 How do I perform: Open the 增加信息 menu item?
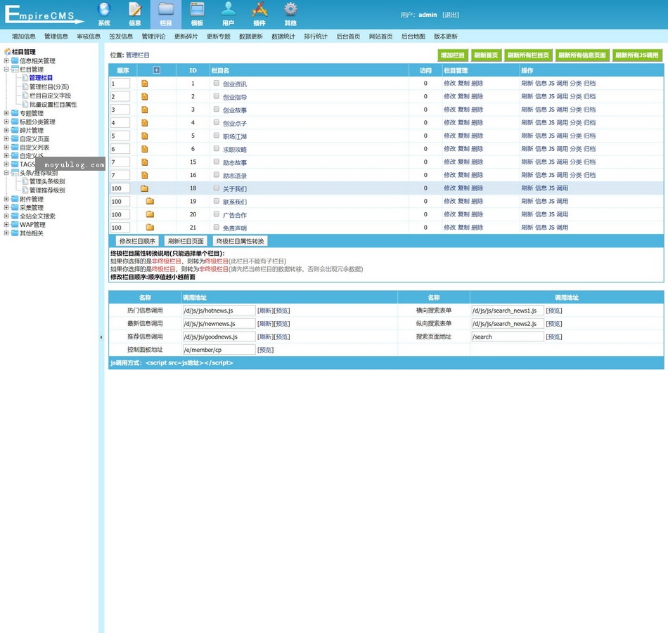coord(24,37)
